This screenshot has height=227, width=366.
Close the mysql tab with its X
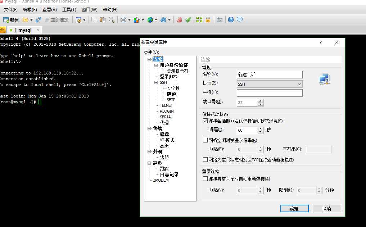(38, 30)
